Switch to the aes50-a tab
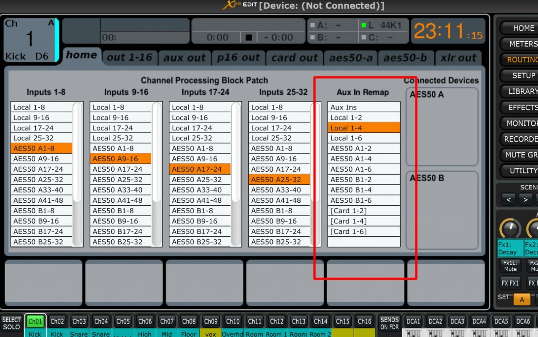Viewport: 538px width, 337px height. tap(351, 58)
